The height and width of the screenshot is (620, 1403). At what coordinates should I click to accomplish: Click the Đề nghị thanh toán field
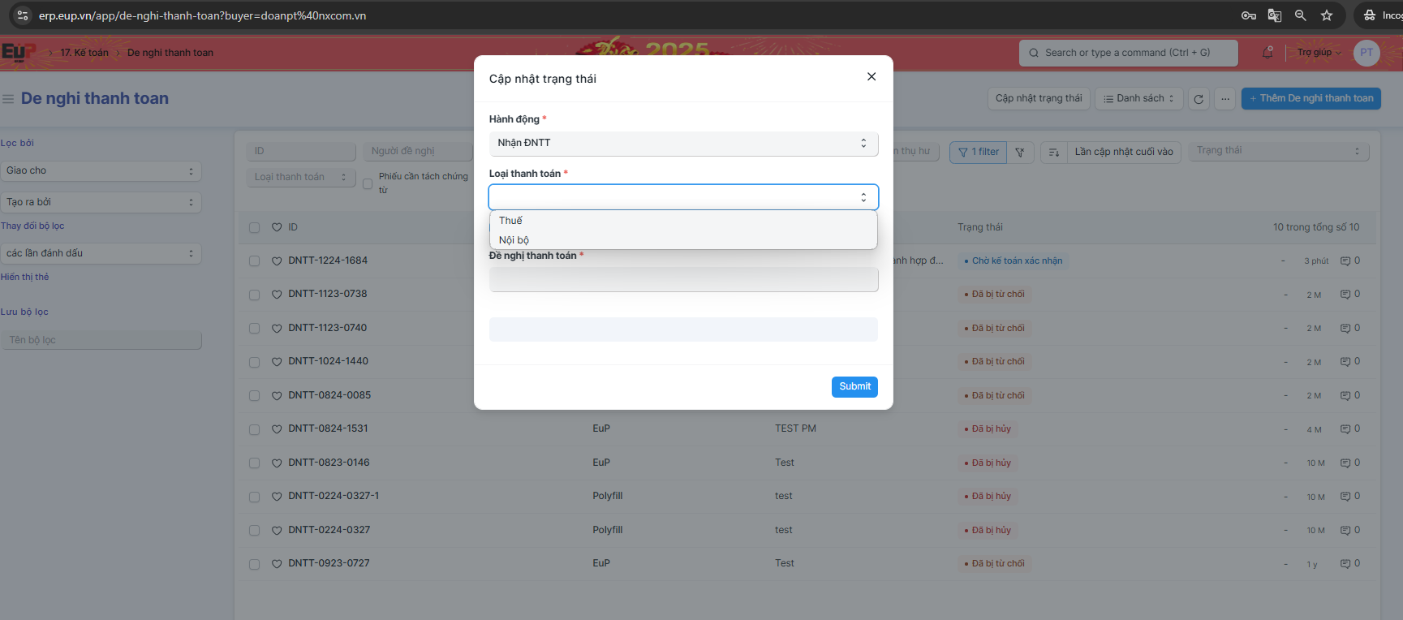pyautogui.click(x=682, y=280)
